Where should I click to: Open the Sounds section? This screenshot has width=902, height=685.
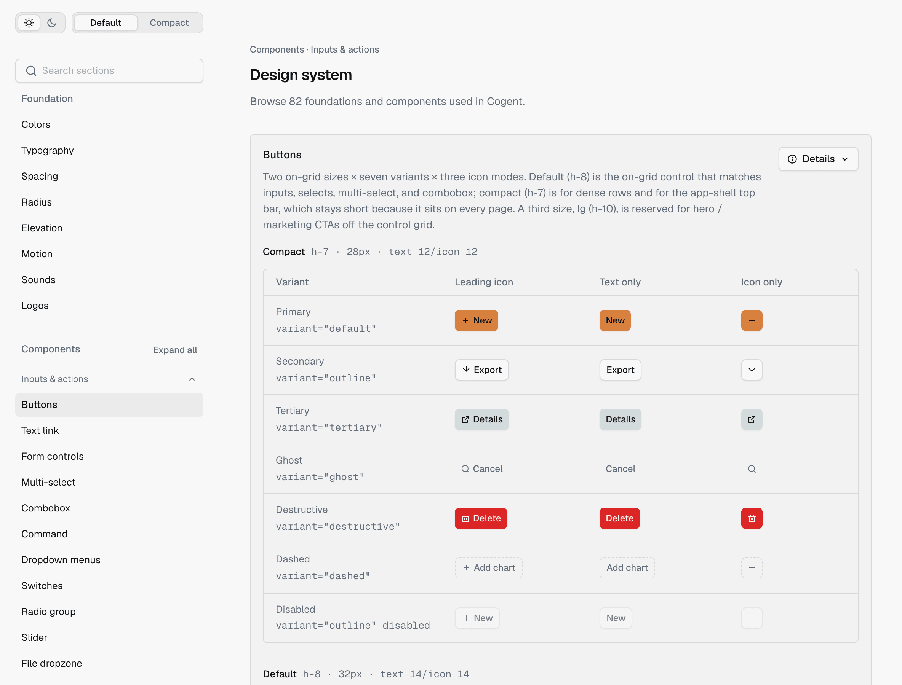(x=109, y=280)
